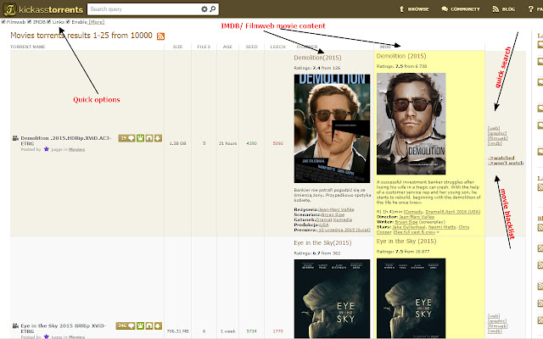Download Demolition torrent via arrow icon
This screenshot has height=339, width=543.
coord(158,138)
